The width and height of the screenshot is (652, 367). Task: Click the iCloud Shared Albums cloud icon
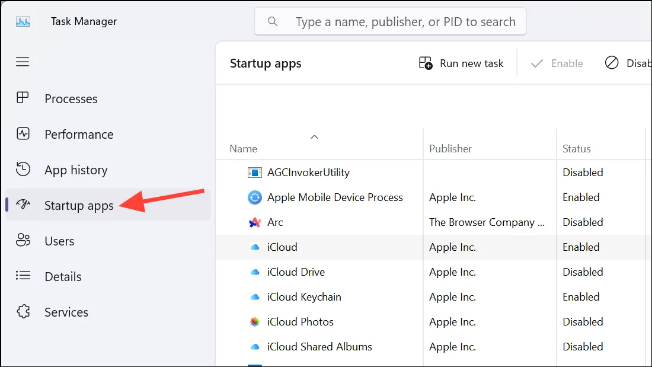pyautogui.click(x=254, y=347)
